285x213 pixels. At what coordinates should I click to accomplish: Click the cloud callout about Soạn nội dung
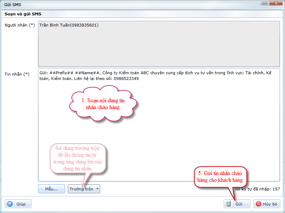click(x=103, y=104)
